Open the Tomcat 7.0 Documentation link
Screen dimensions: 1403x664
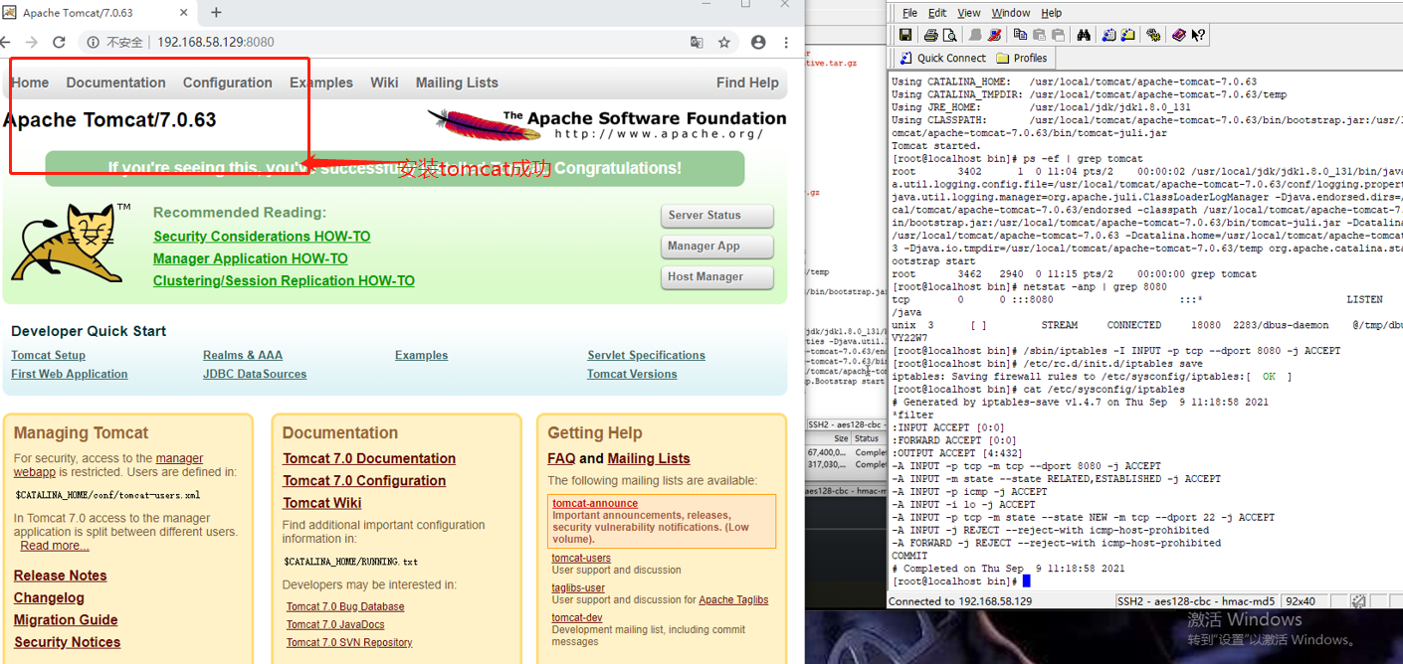click(x=369, y=458)
